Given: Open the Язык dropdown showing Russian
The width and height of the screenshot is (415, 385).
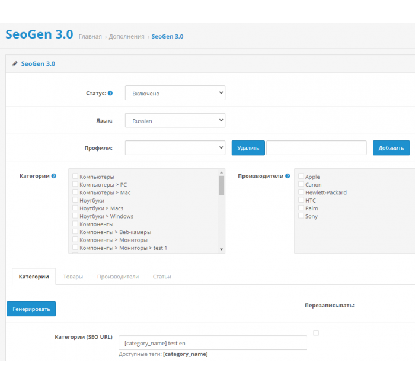Looking at the screenshot, I should click(175, 120).
